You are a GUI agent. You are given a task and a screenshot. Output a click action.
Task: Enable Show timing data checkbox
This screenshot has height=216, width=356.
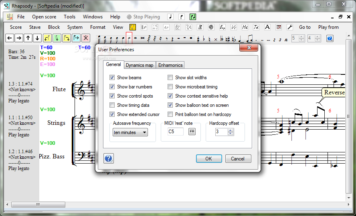(112, 105)
